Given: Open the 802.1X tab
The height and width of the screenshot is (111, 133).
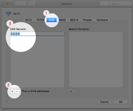Looking at the screenshot, I should pos(74,20).
